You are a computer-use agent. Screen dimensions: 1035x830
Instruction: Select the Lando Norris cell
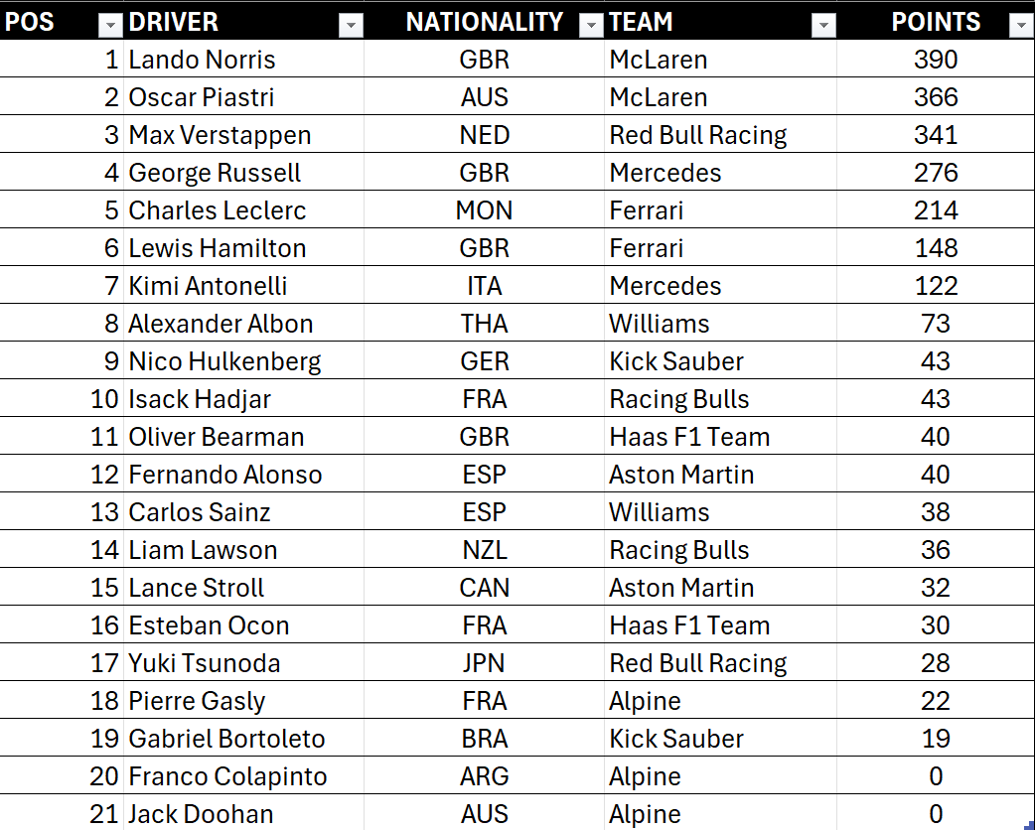pyautogui.click(x=202, y=60)
